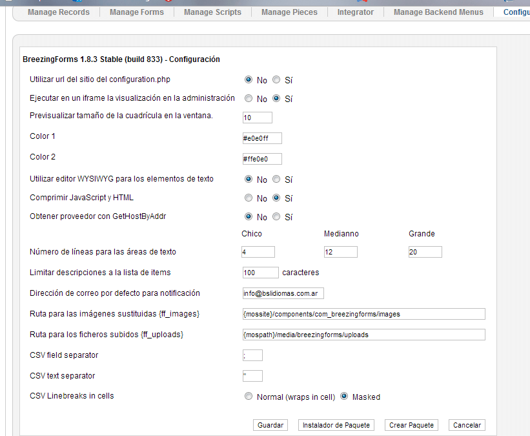Click 'CSV text separator' label
Viewport: 530px width, 436px height.
click(62, 375)
